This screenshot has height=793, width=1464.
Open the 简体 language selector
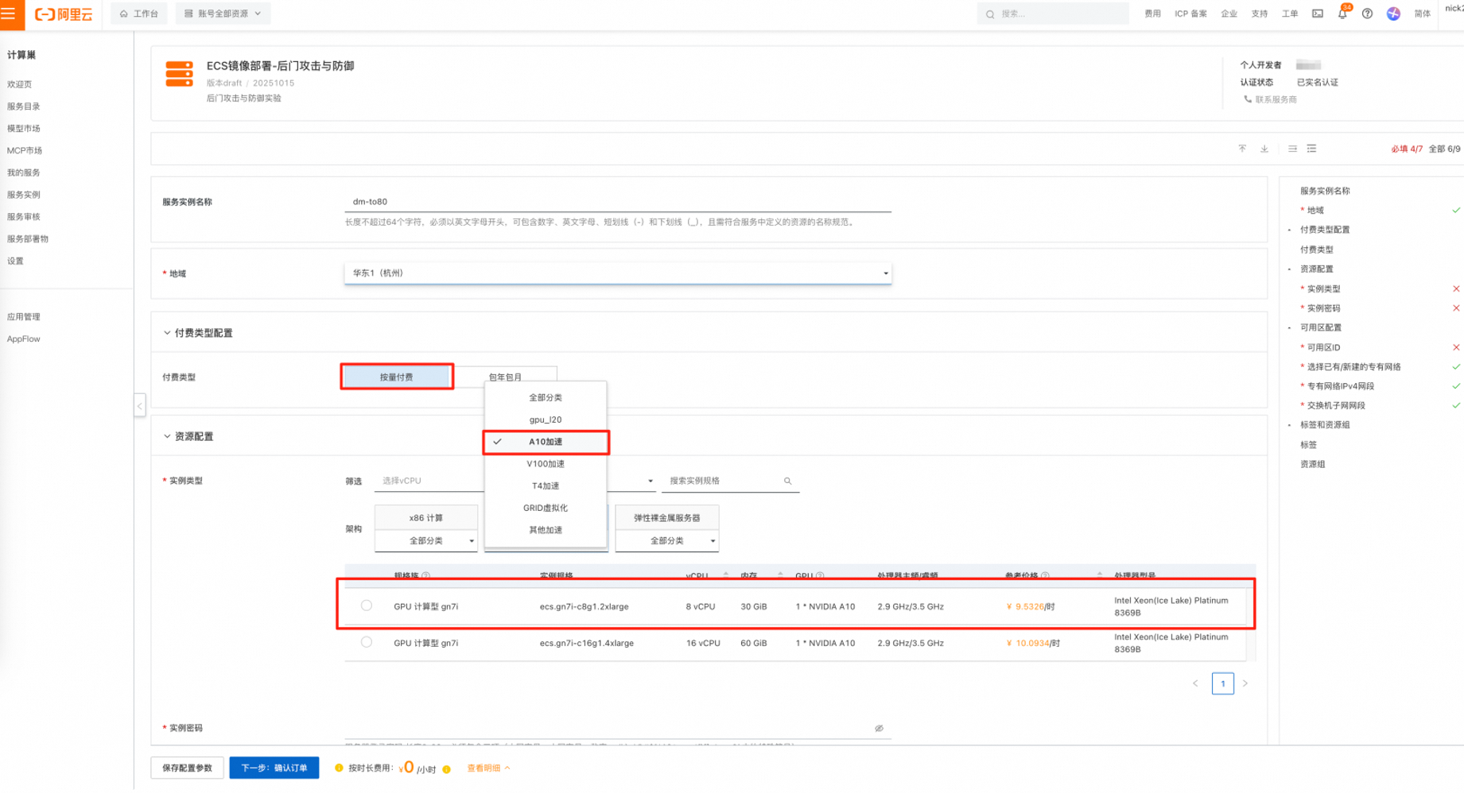1423,14
